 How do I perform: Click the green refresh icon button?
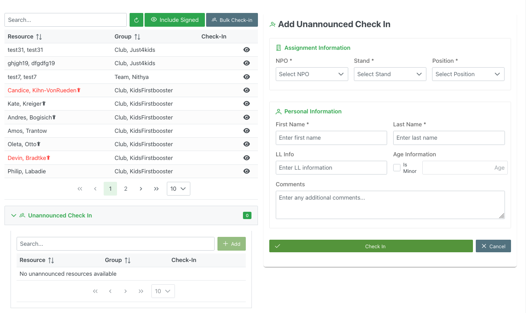point(136,20)
